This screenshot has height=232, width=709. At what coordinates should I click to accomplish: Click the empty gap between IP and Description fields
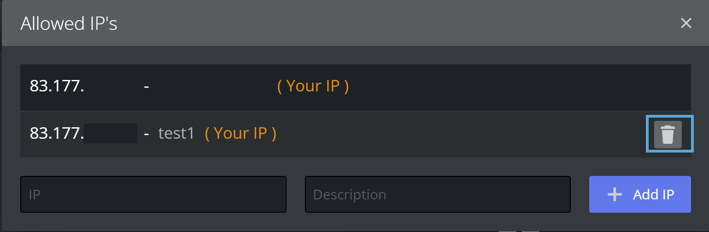click(296, 194)
